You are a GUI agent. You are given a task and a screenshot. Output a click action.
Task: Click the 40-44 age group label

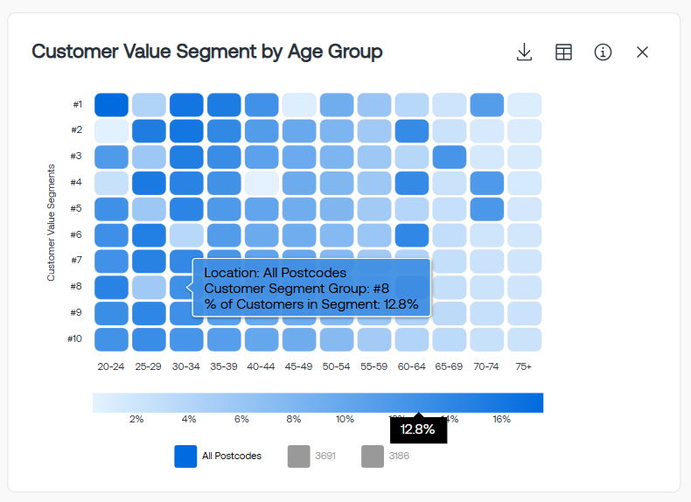(x=261, y=366)
